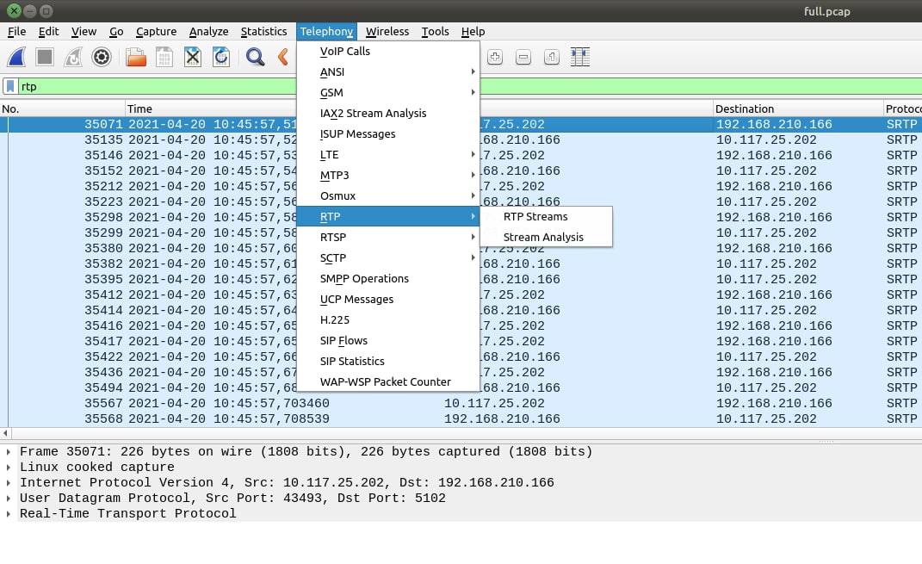Open SIP Statistics
Screen dimensions: 922x564
click(x=388, y=361)
